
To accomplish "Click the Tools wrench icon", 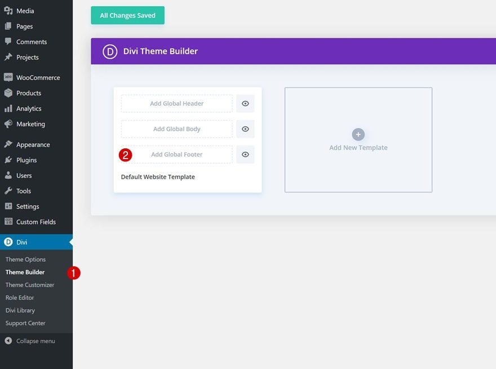I will [8, 191].
